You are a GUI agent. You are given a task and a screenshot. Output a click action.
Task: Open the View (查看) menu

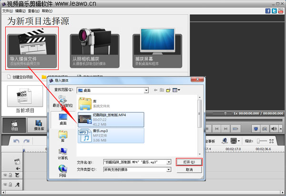[33, 11]
